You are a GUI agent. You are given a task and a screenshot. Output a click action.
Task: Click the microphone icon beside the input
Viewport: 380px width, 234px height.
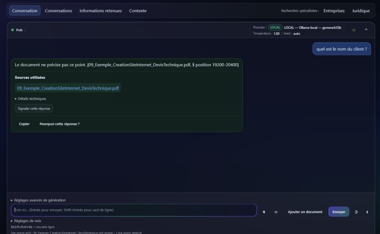tap(264, 212)
